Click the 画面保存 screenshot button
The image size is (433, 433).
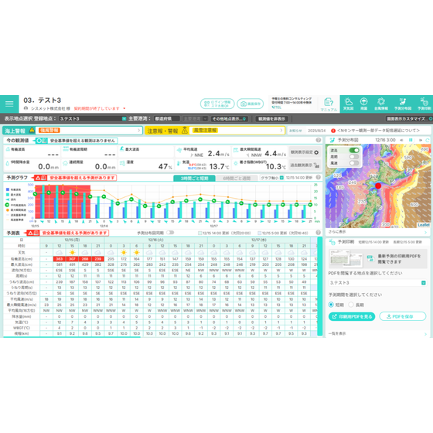point(251,104)
